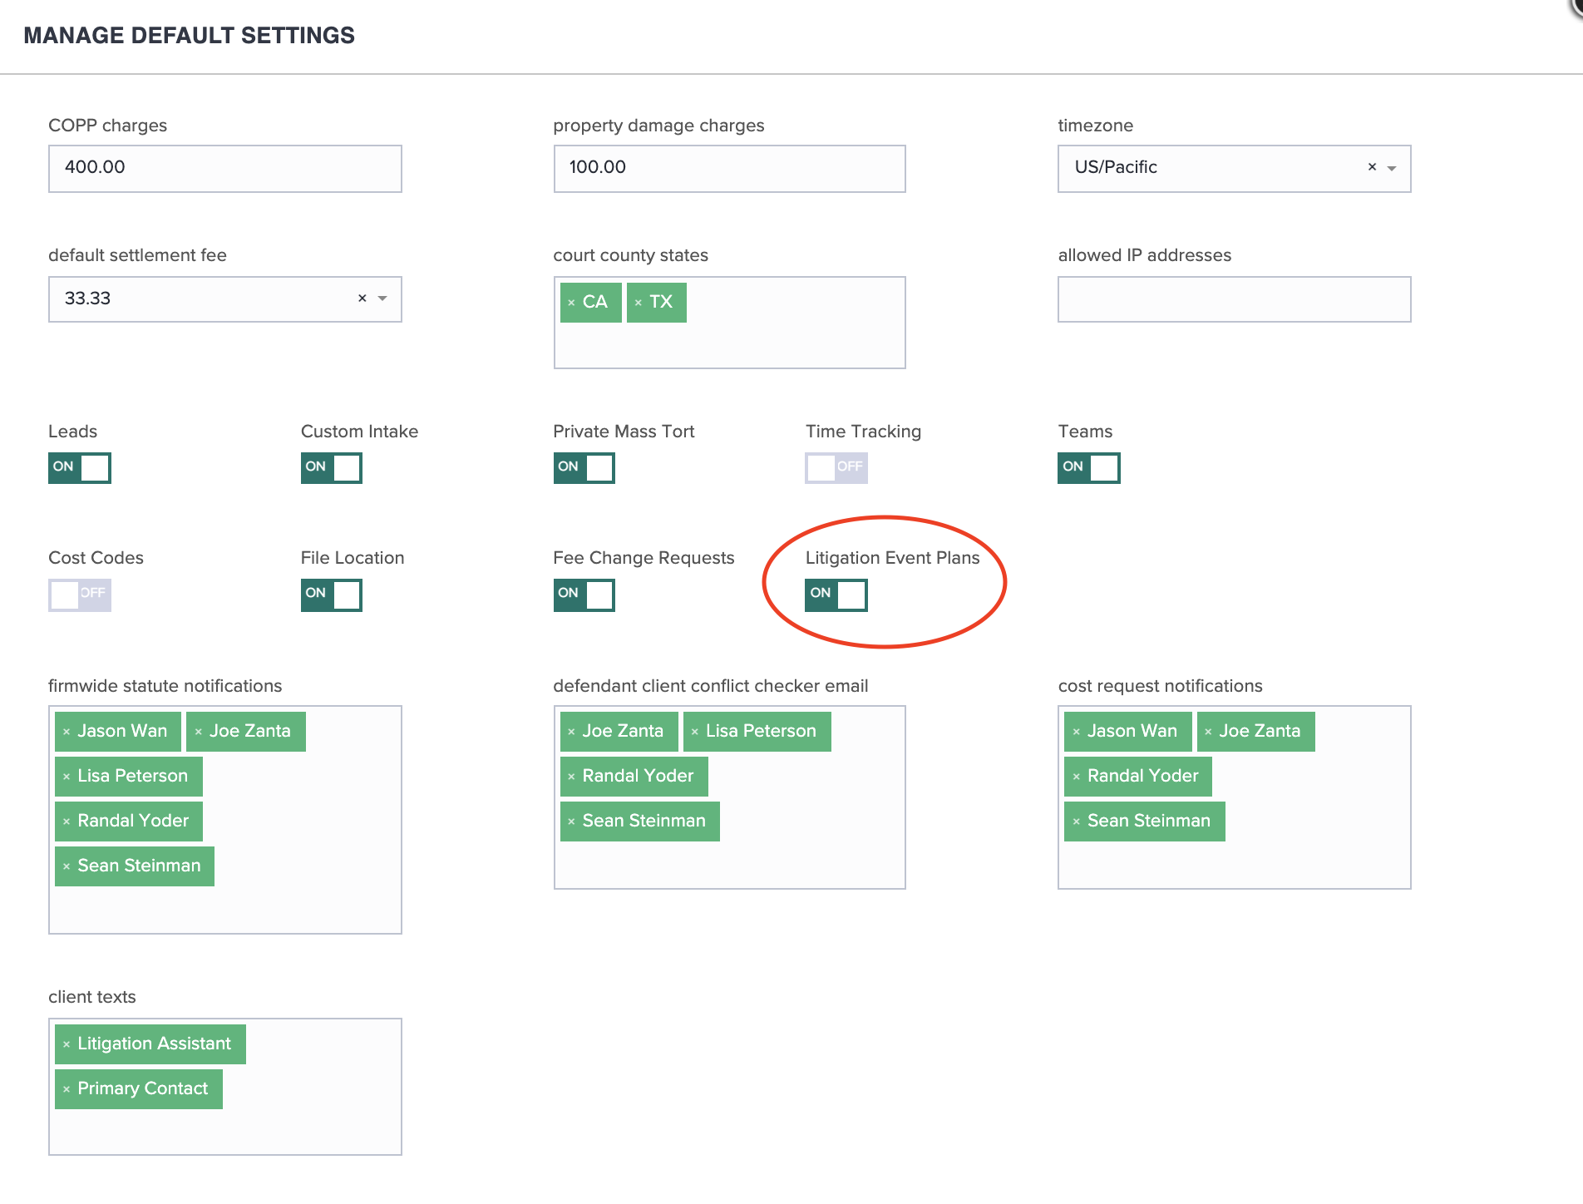Edit the COPP charges value

coord(224,167)
